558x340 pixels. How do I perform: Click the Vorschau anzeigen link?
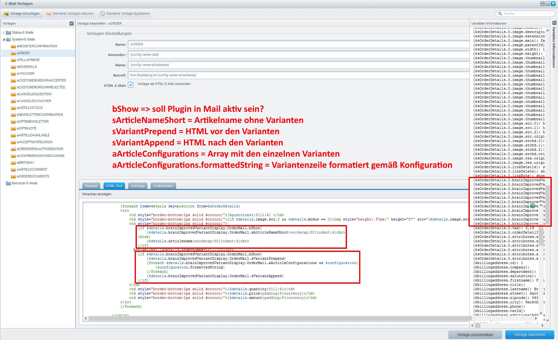point(97,194)
